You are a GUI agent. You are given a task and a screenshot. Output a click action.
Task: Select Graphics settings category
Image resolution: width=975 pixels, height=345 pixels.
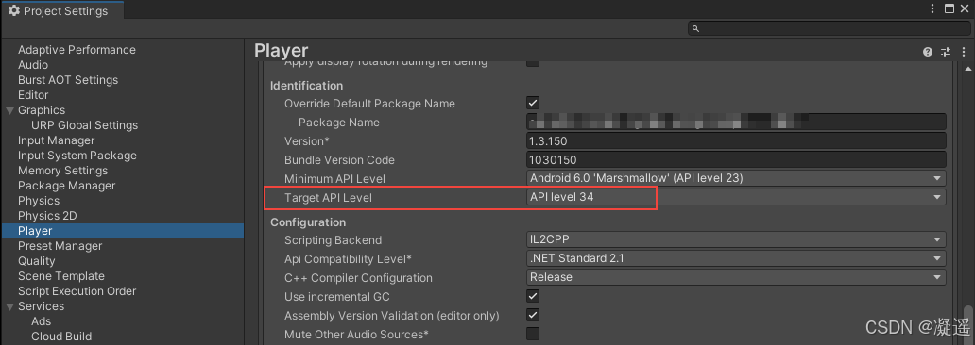pyautogui.click(x=41, y=110)
